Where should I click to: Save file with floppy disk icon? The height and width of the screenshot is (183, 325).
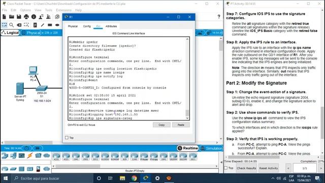click(19, 17)
